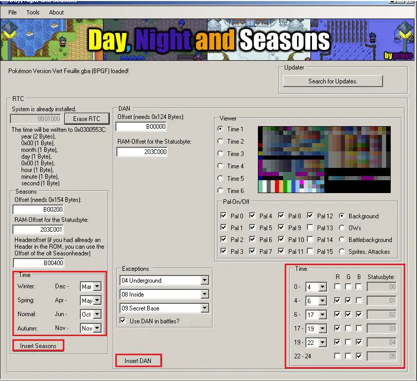
Task: Click the loaded ROM status text
Action: pyautogui.click(x=68, y=71)
